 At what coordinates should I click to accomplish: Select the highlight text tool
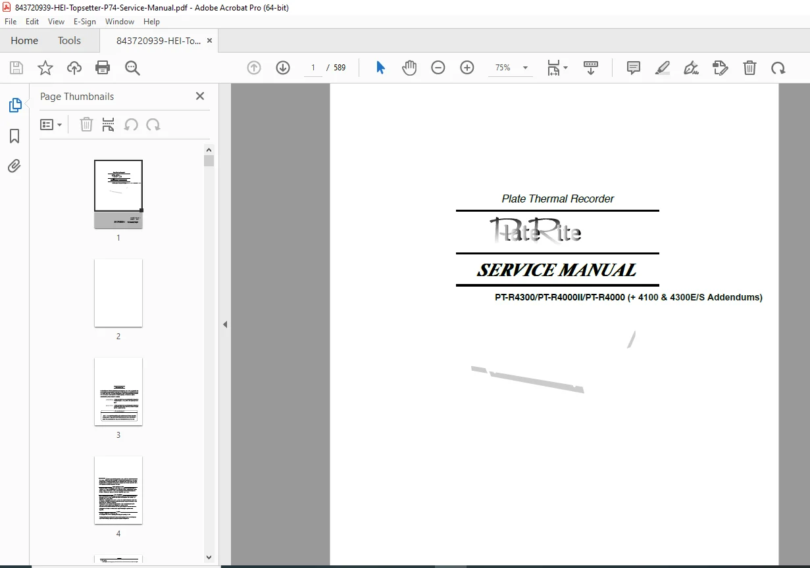[x=663, y=68]
